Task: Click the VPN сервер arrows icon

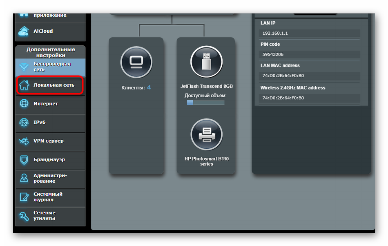Action: (24, 141)
